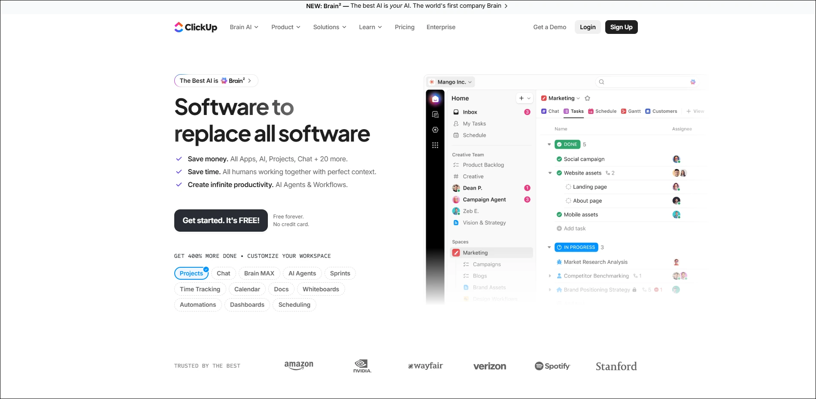Select the AI Agents feature chip
The width and height of the screenshot is (816, 399).
[302, 273]
